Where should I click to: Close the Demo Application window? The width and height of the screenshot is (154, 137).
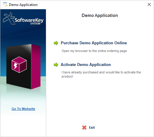click(x=149, y=4)
